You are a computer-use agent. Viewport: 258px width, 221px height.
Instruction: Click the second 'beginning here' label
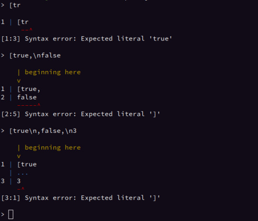tap(53, 148)
